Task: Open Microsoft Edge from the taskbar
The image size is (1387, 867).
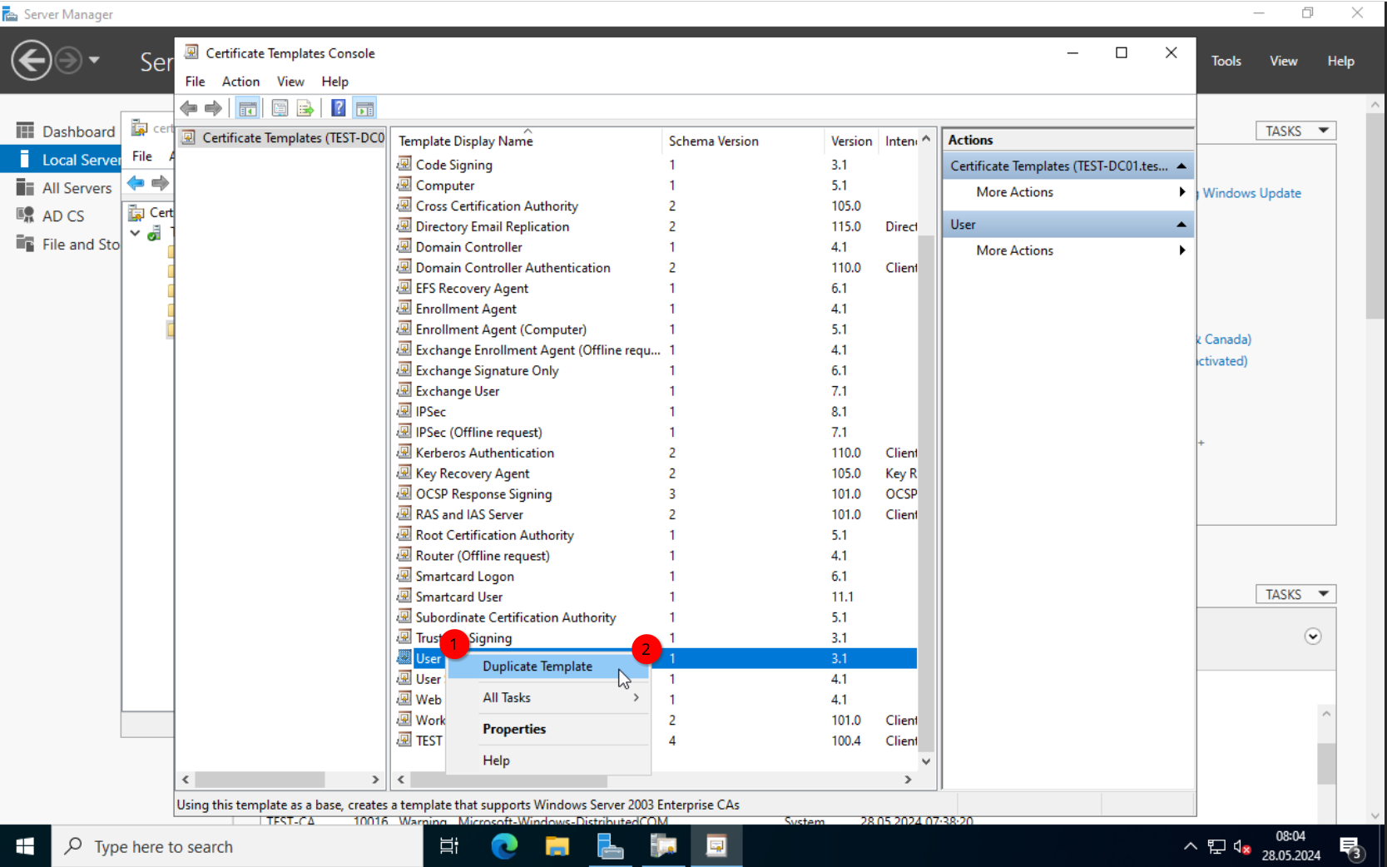Action: [x=504, y=846]
